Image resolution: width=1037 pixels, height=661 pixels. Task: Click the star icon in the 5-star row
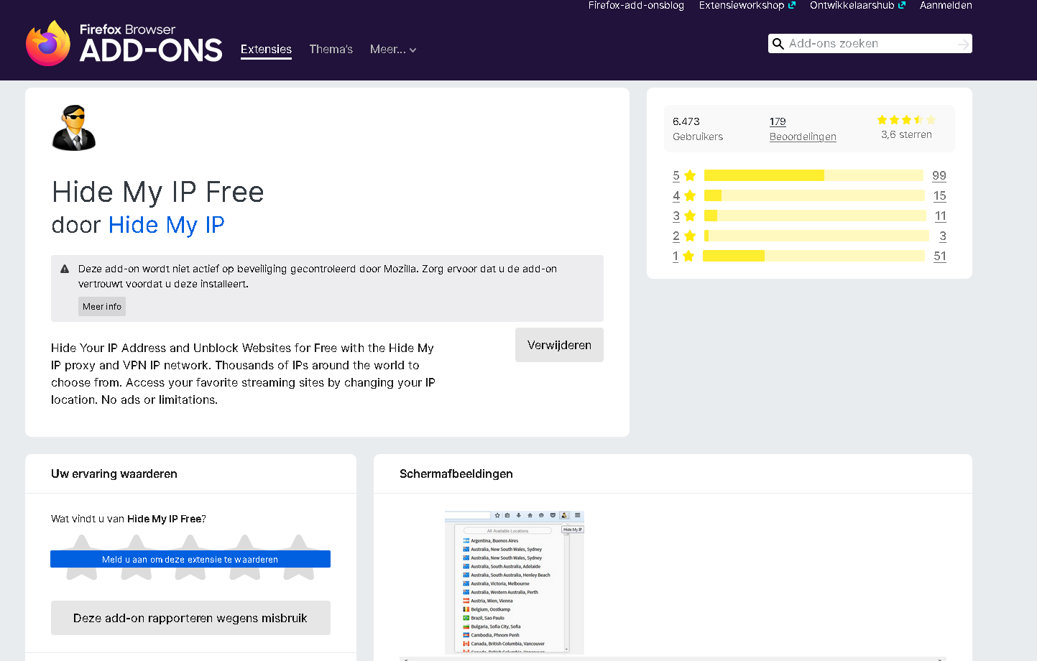click(690, 175)
